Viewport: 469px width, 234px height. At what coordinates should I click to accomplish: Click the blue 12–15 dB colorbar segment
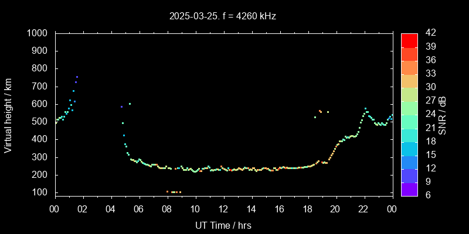click(x=409, y=161)
